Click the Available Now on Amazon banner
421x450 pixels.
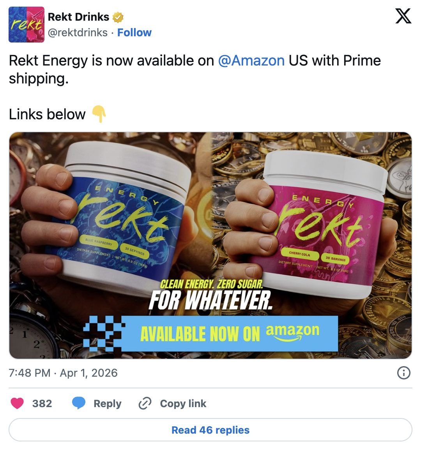[x=211, y=334]
